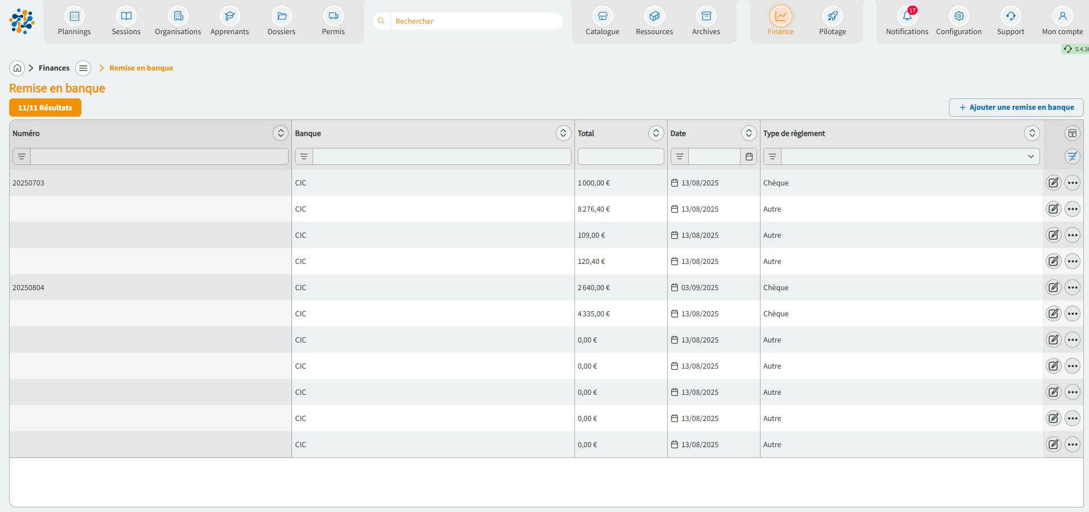The width and height of the screenshot is (1089, 512).
Task: Click the Notifications bell icon
Action: tap(907, 16)
